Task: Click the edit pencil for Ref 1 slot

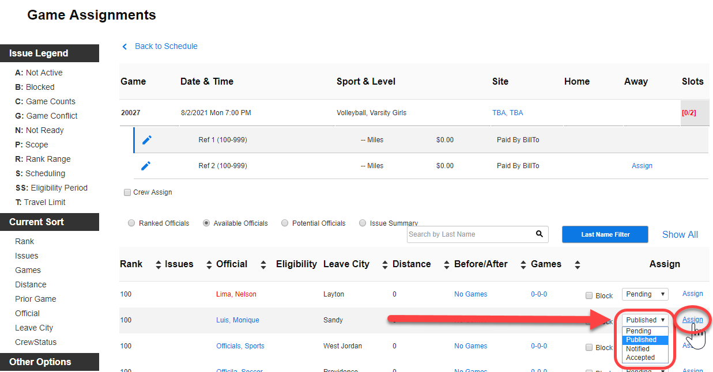Action: [146, 139]
